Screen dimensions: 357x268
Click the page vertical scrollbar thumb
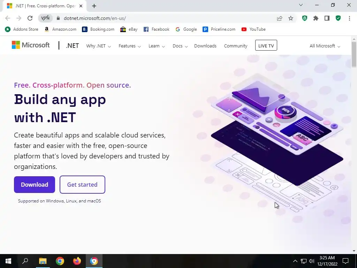pos(354,54)
